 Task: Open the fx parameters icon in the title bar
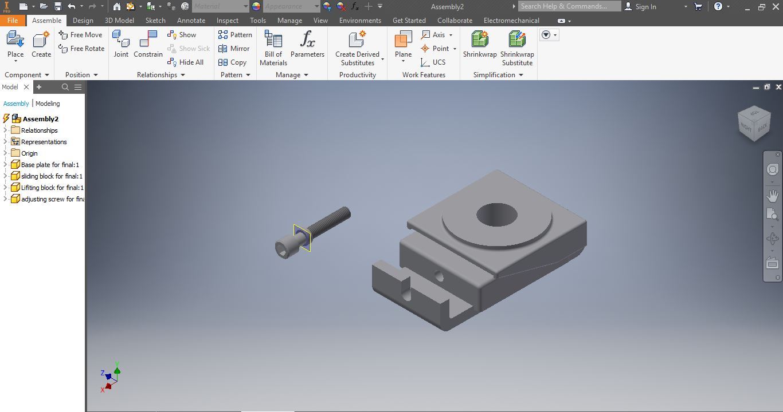coord(355,6)
